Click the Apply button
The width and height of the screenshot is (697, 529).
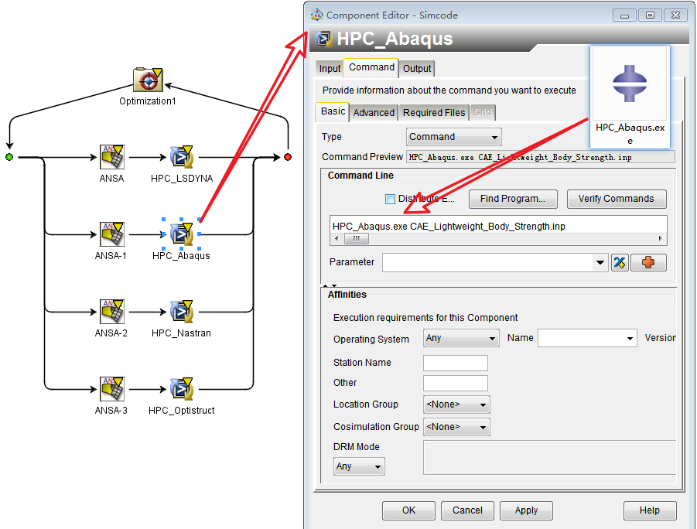[x=526, y=510]
